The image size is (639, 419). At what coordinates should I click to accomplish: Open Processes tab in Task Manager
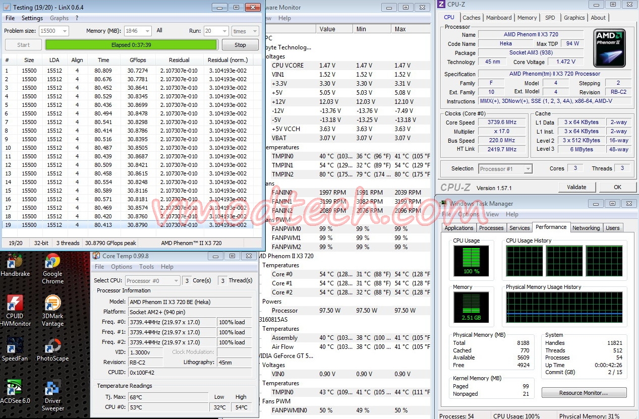[x=491, y=228]
